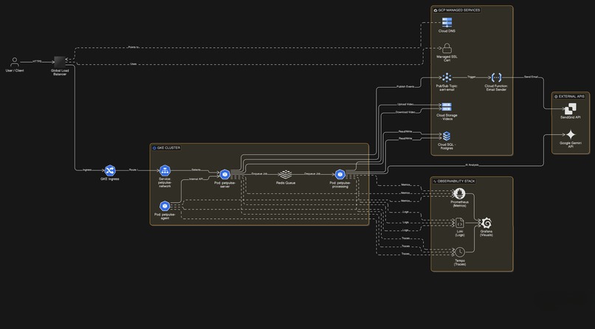The height and width of the screenshot is (329, 595).
Task: Click the Service petpulse-network icon
Action: [165, 170]
